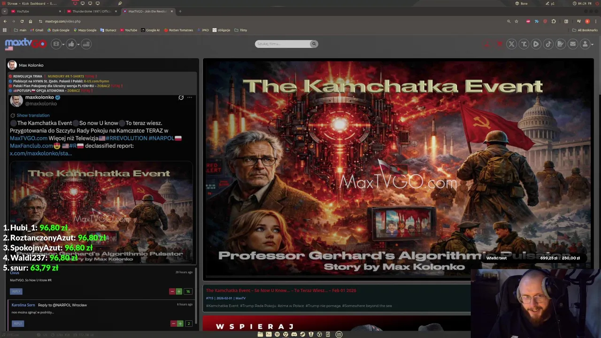
Task: Open the TikTok icon in header
Action: pos(548,44)
